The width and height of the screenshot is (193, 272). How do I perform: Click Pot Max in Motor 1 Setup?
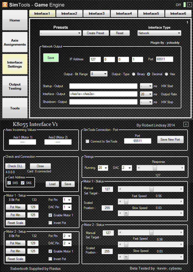pyautogui.click(x=15, y=207)
